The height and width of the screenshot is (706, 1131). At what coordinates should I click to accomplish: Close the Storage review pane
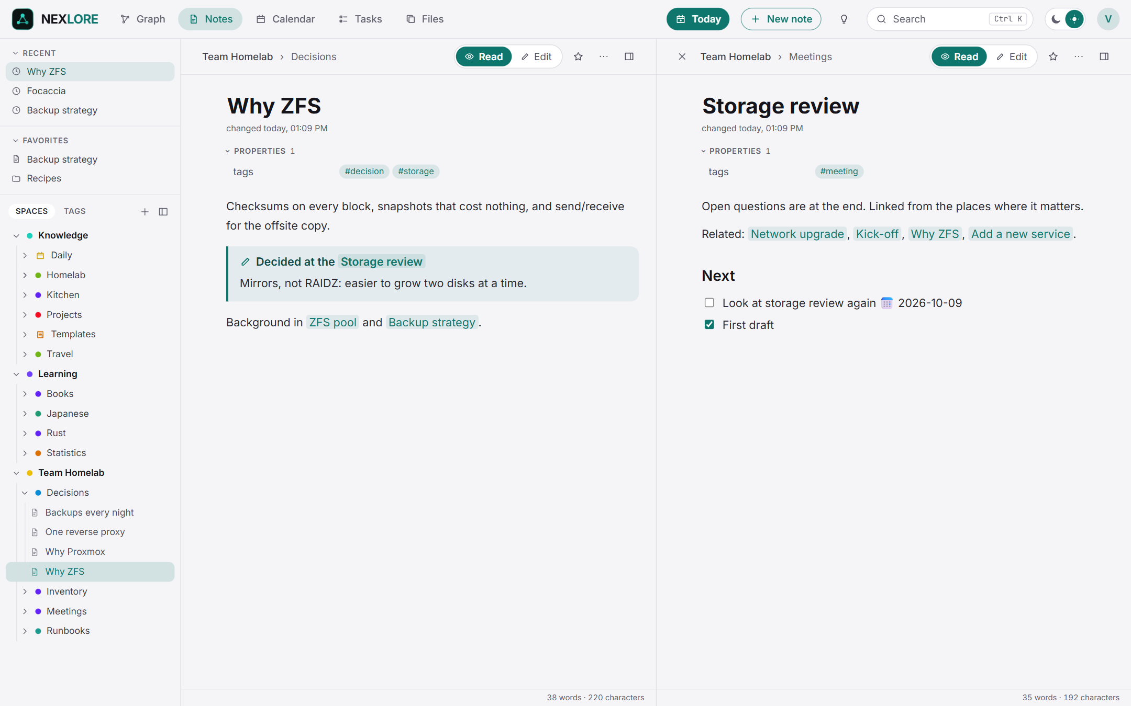[682, 56]
